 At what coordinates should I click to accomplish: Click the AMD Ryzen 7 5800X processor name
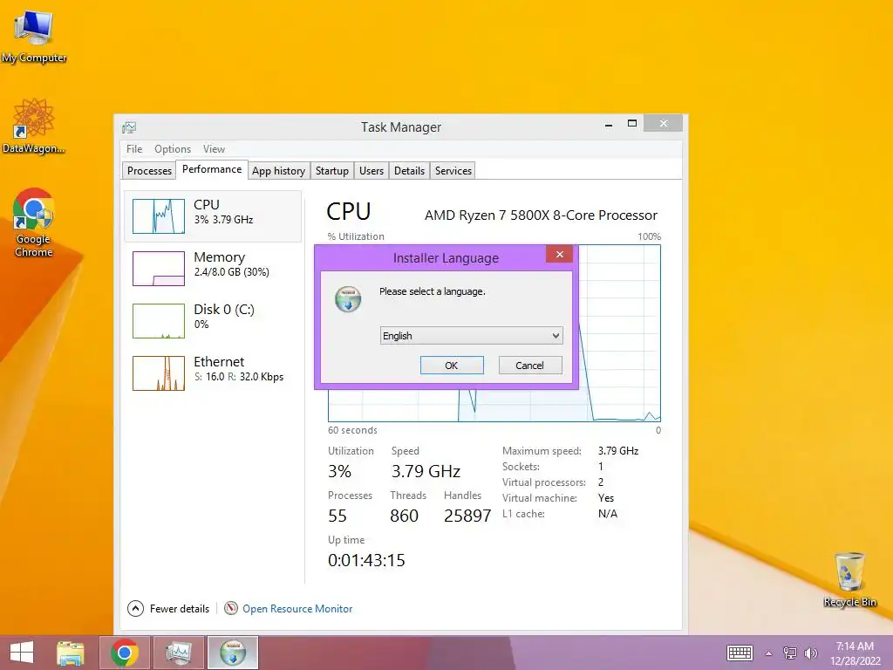(x=541, y=215)
